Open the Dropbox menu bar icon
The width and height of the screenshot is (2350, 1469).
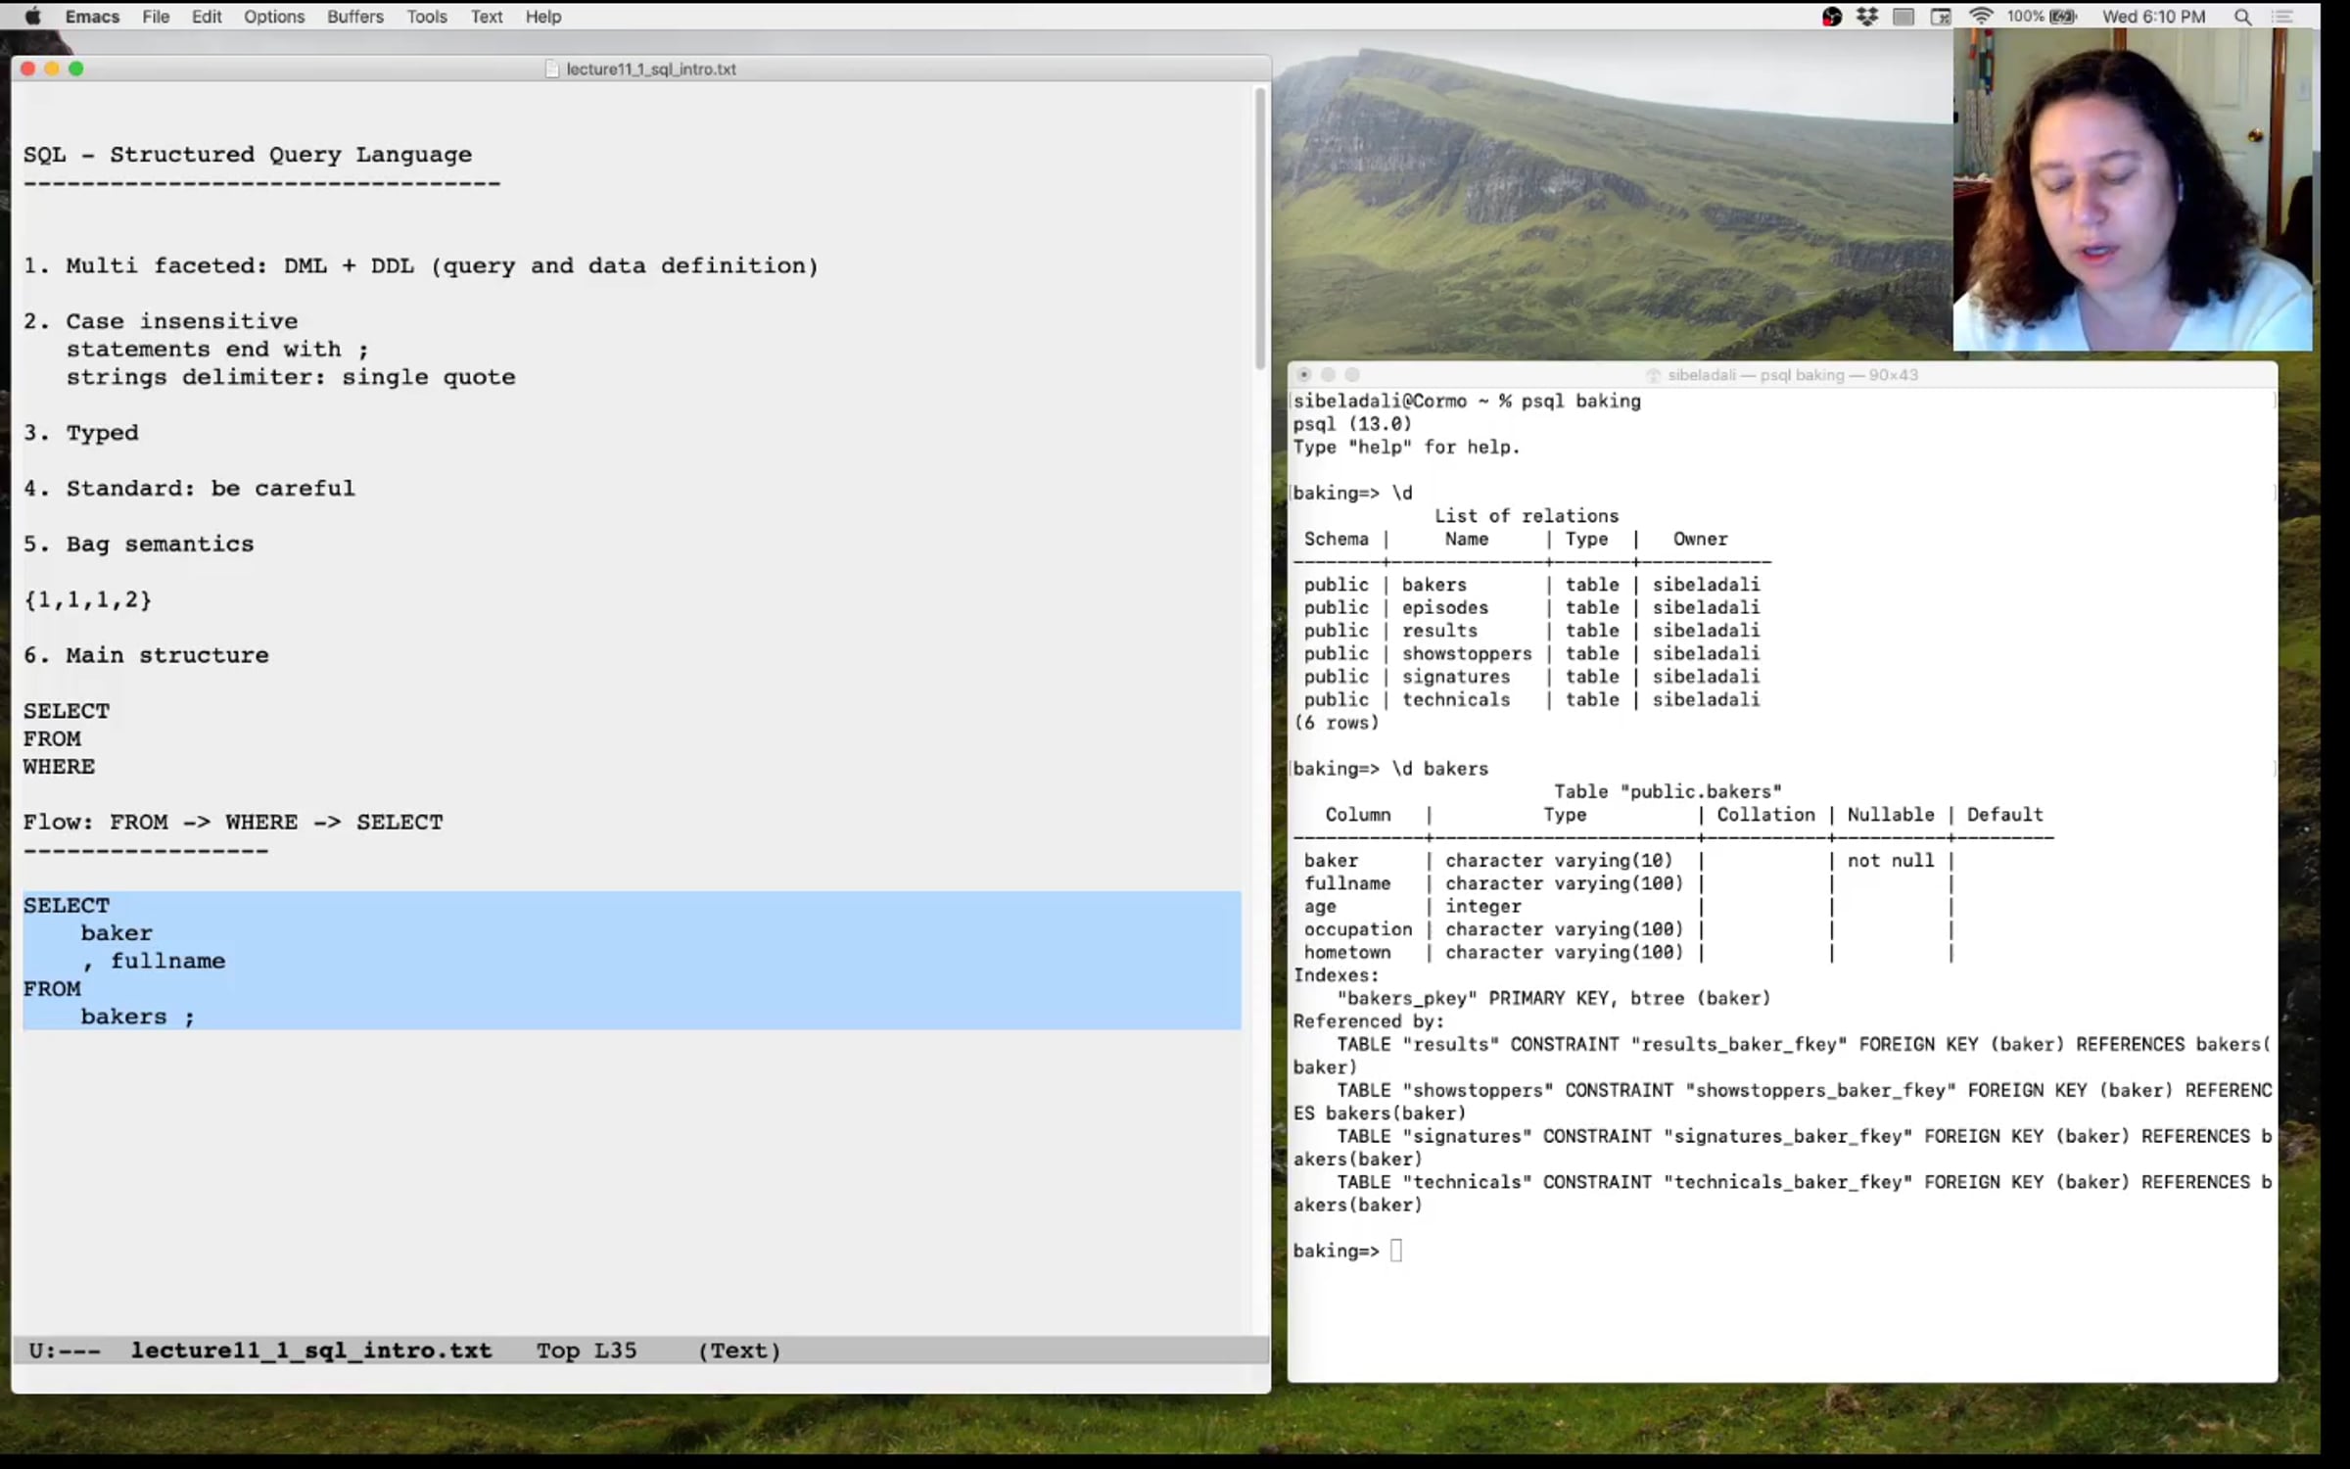tap(1867, 17)
